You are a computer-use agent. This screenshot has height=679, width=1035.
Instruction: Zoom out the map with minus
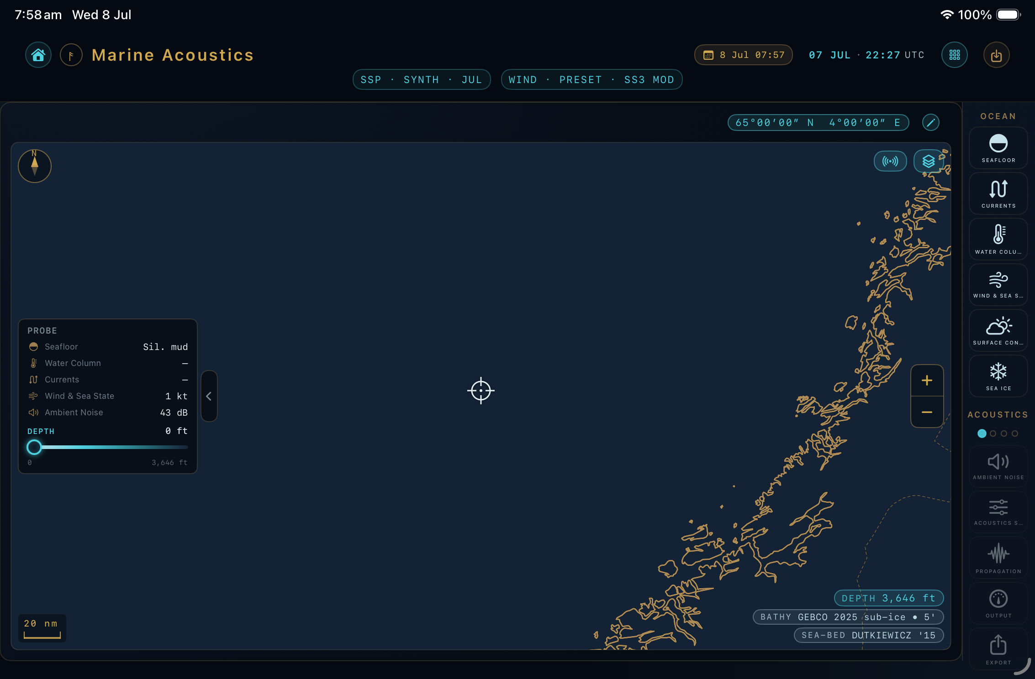[927, 412]
